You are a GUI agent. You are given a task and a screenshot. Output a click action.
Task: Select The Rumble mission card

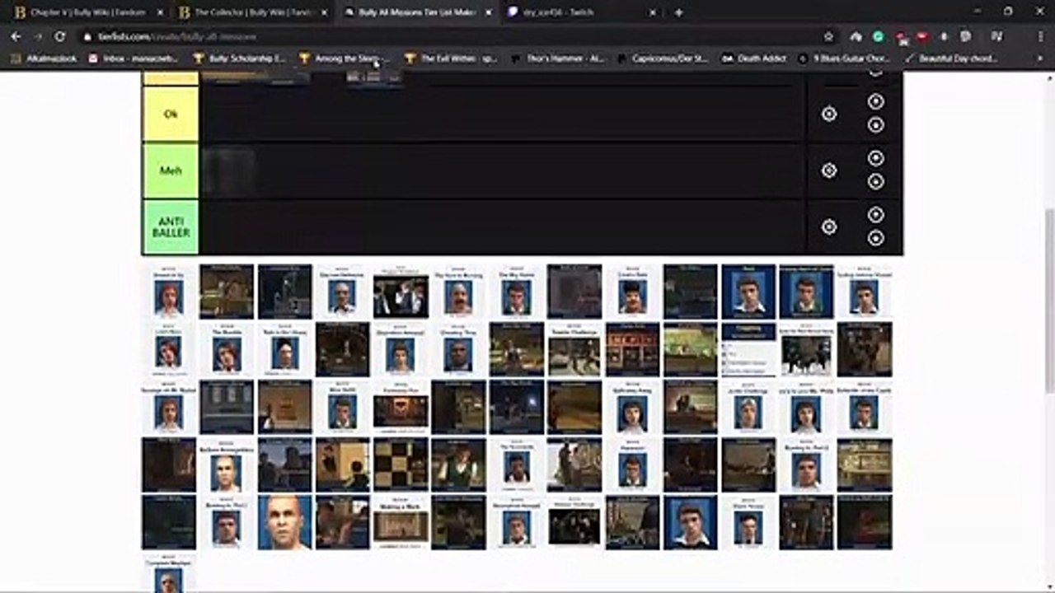pyautogui.click(x=227, y=349)
